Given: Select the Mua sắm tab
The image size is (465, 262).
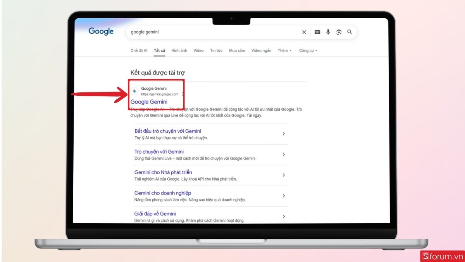Looking at the screenshot, I should point(237,50).
